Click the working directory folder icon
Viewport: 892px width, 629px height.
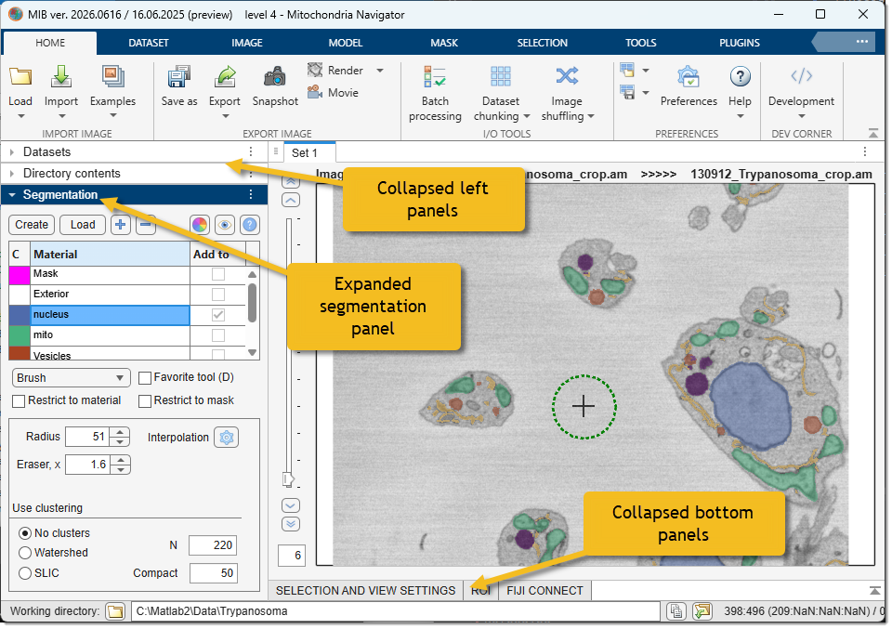click(x=115, y=612)
